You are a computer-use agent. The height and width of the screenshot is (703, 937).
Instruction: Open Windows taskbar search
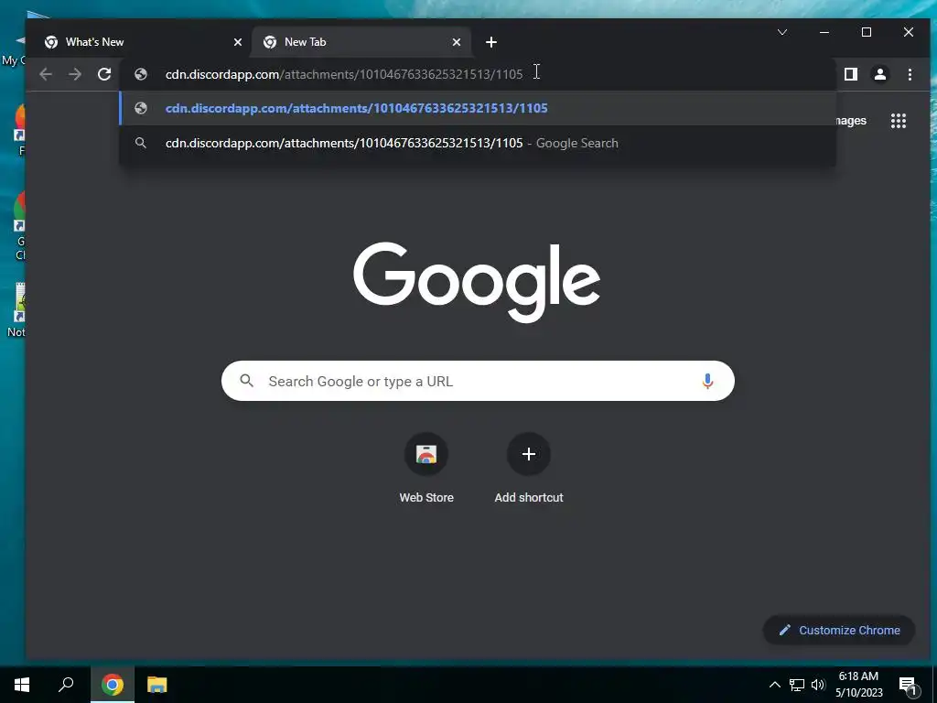pyautogui.click(x=66, y=685)
